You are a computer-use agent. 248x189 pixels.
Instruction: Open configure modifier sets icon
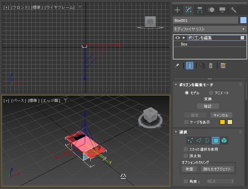click(223, 66)
